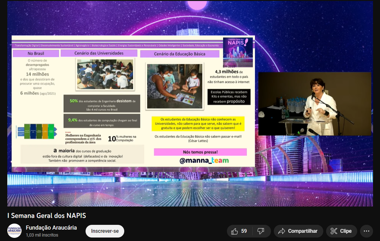
Task: Click the children studying photo in slide
Action: click(175, 86)
